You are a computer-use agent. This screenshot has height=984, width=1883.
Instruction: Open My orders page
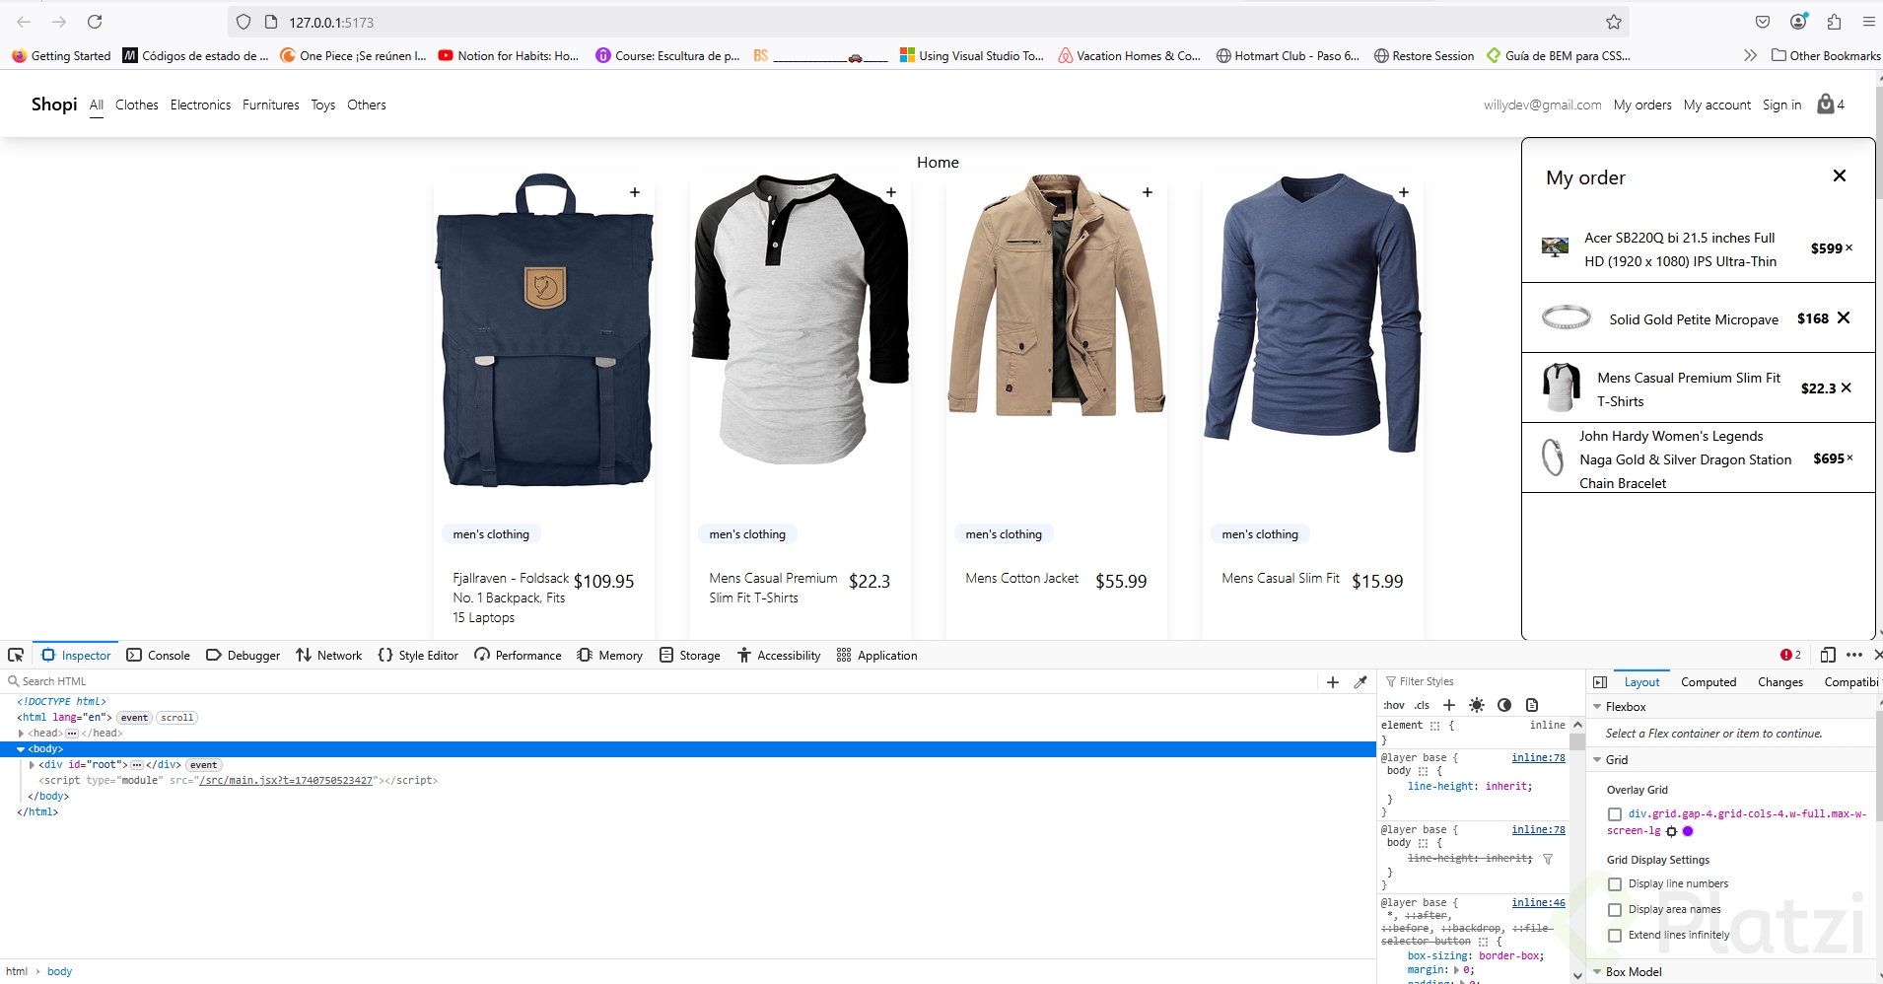pyautogui.click(x=1642, y=105)
